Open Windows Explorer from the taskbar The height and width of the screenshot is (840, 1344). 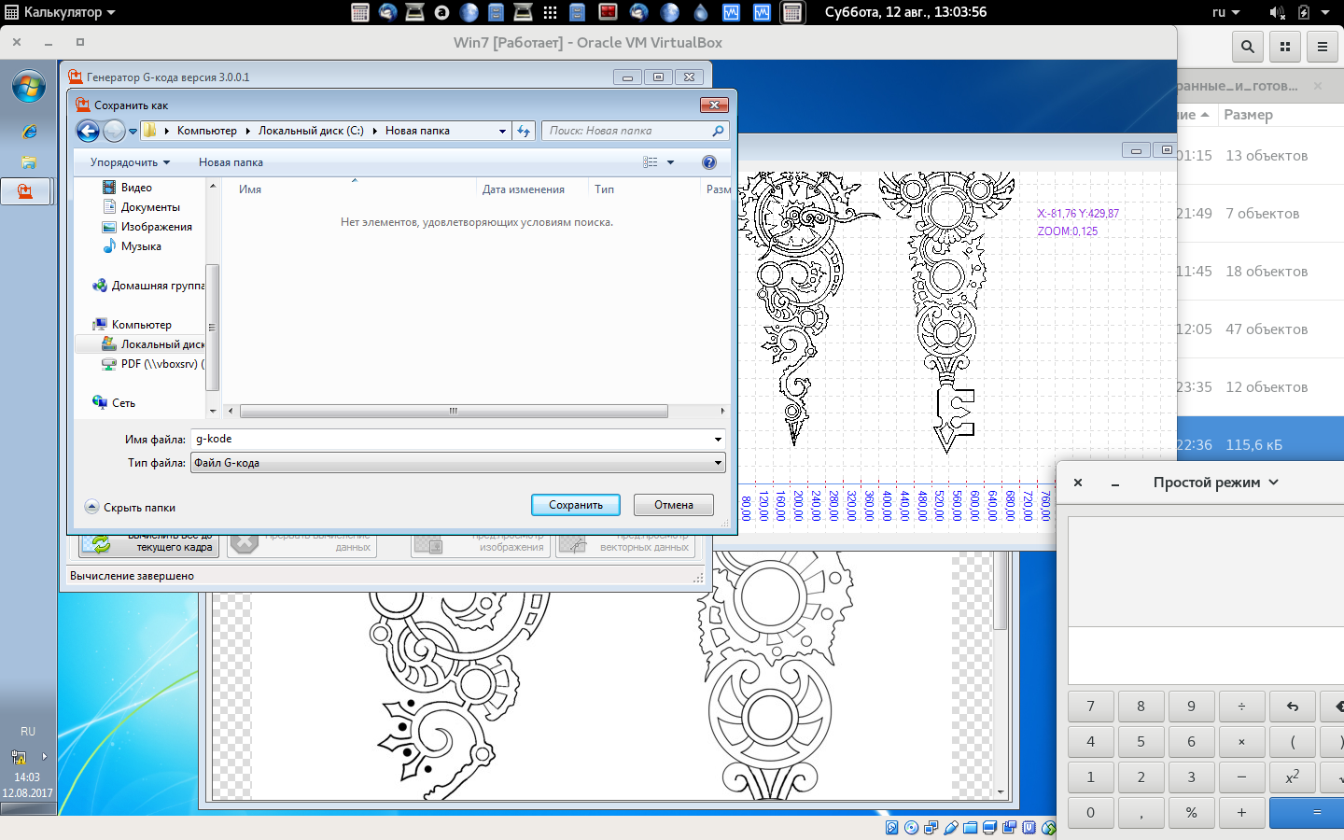point(29,162)
